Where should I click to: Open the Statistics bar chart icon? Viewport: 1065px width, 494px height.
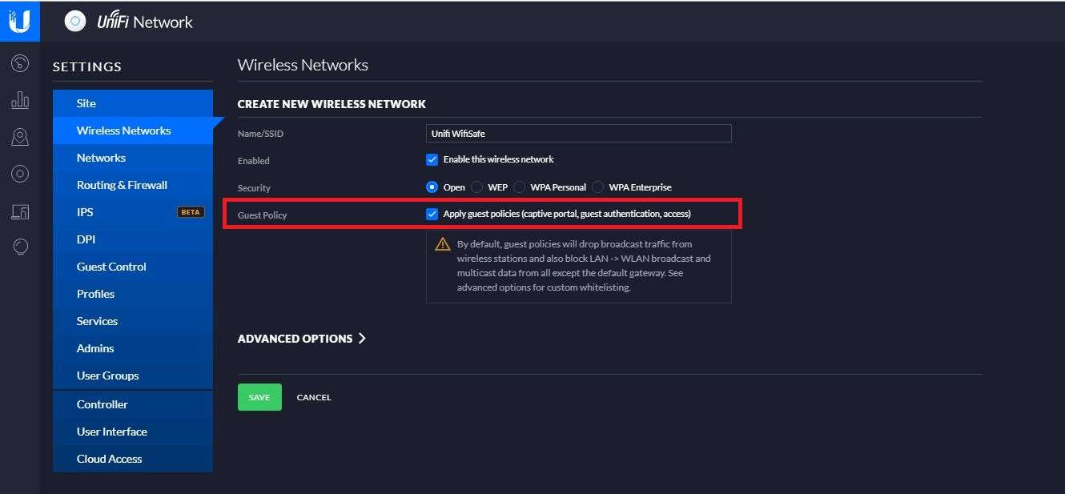(x=20, y=100)
